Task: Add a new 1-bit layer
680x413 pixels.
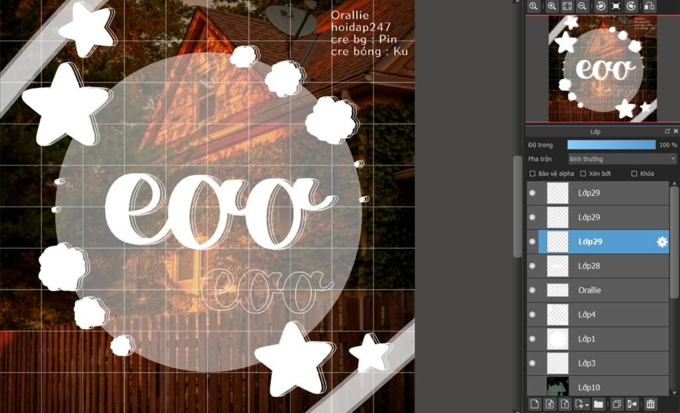Action: pos(564,404)
